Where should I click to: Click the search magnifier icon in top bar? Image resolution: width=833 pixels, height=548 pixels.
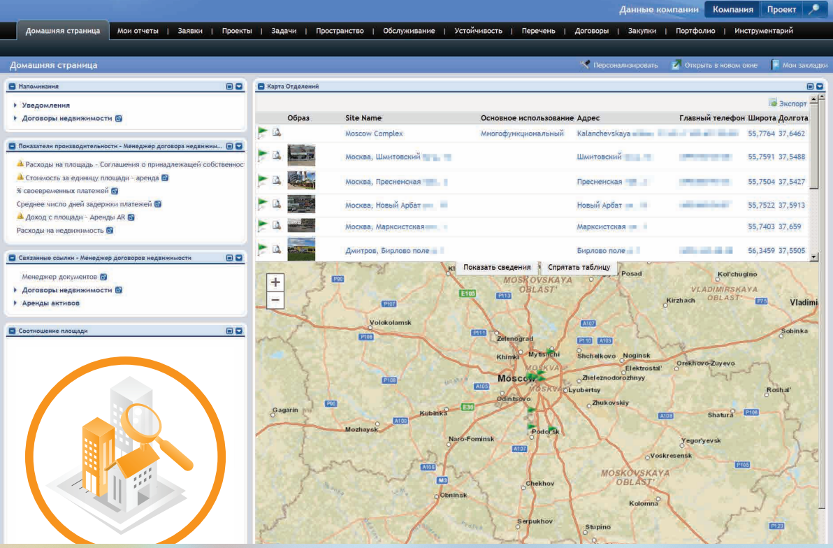click(x=814, y=10)
